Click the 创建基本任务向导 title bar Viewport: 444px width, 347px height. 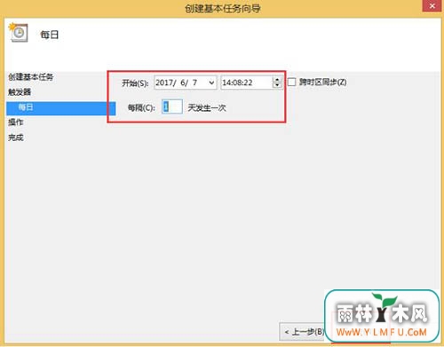pos(222,8)
